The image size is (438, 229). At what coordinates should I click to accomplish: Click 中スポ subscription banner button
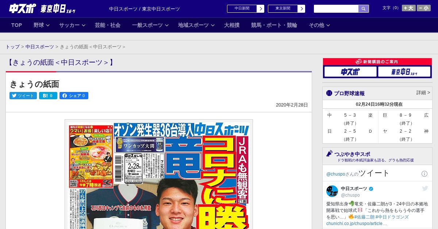(350, 72)
